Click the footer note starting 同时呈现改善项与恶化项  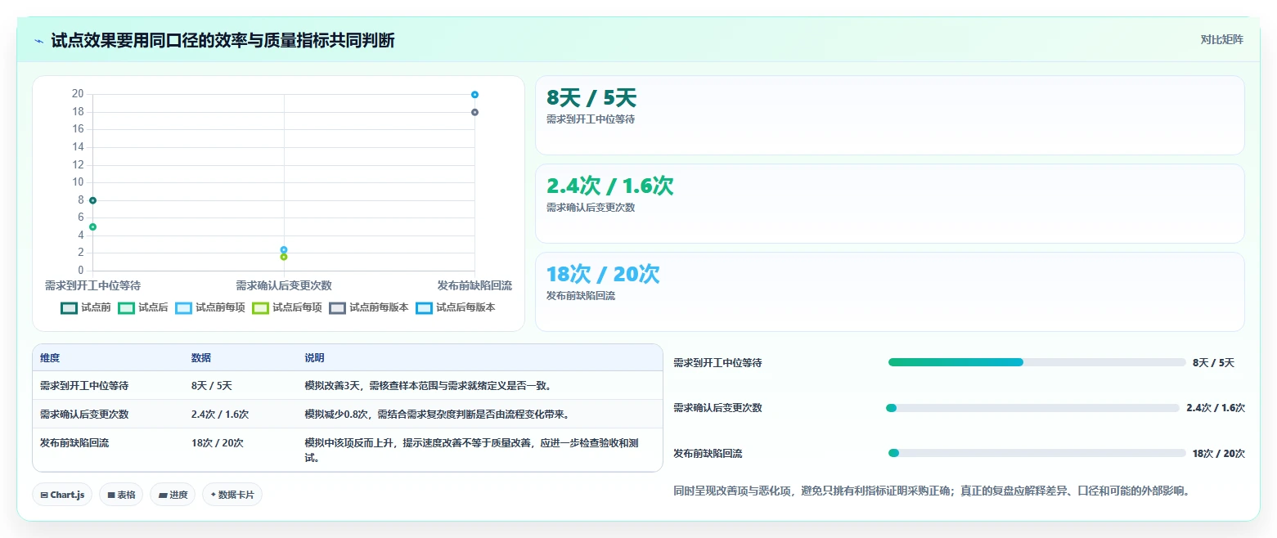931,491
